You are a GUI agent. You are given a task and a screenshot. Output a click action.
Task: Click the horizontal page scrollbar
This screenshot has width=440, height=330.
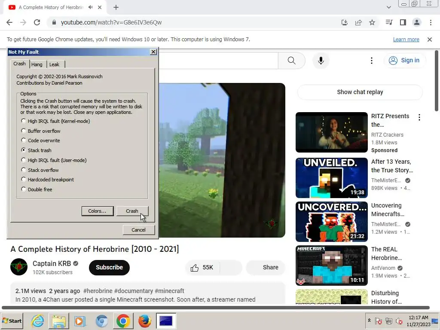(216, 308)
